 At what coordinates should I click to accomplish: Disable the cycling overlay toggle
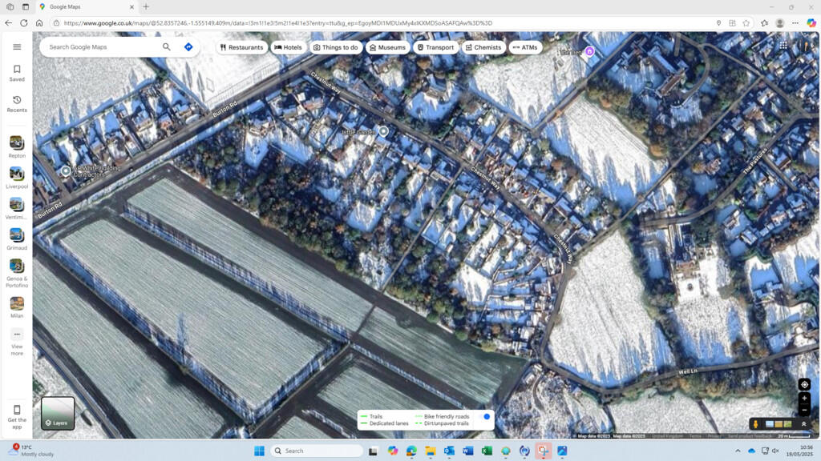point(486,417)
